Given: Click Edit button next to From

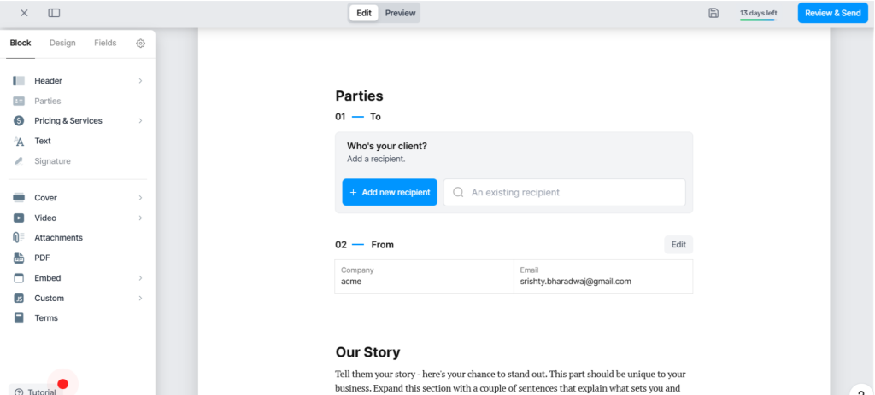Looking at the screenshot, I should [x=678, y=245].
